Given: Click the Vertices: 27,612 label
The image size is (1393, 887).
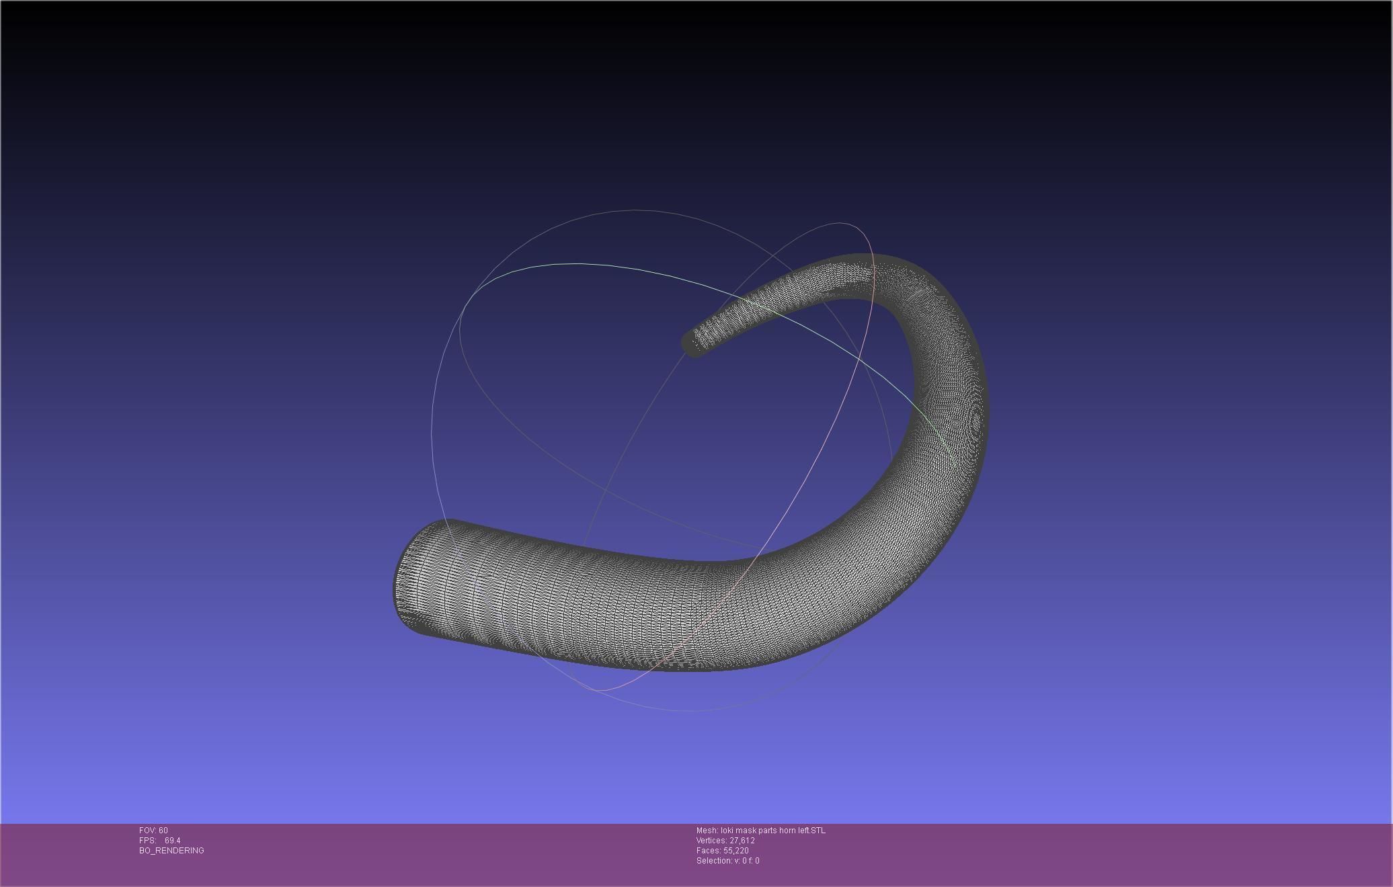Looking at the screenshot, I should pyautogui.click(x=725, y=841).
